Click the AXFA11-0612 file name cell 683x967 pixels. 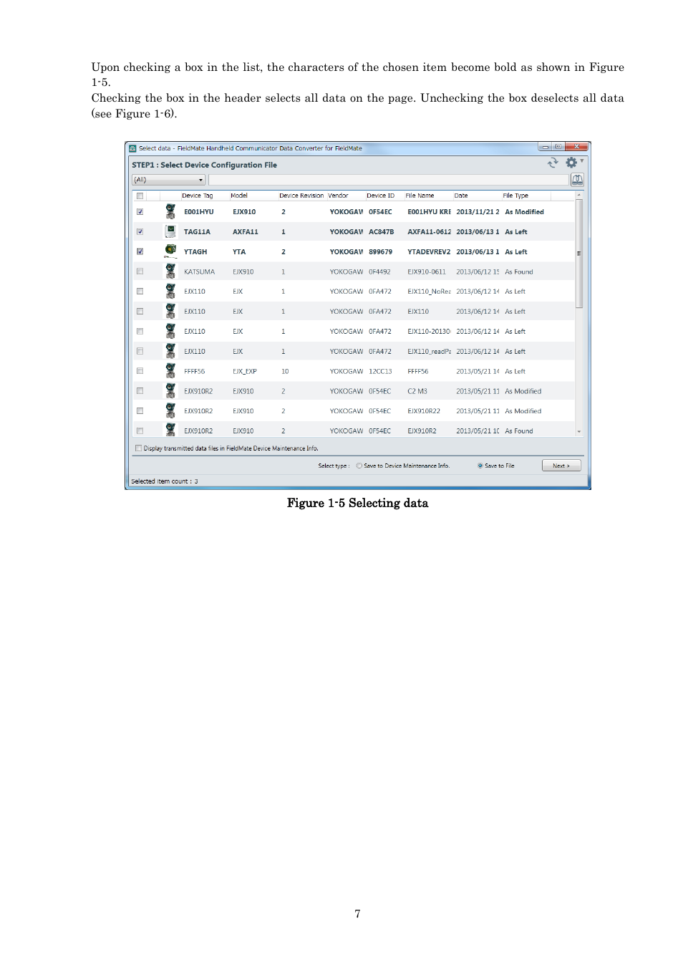click(429, 232)
